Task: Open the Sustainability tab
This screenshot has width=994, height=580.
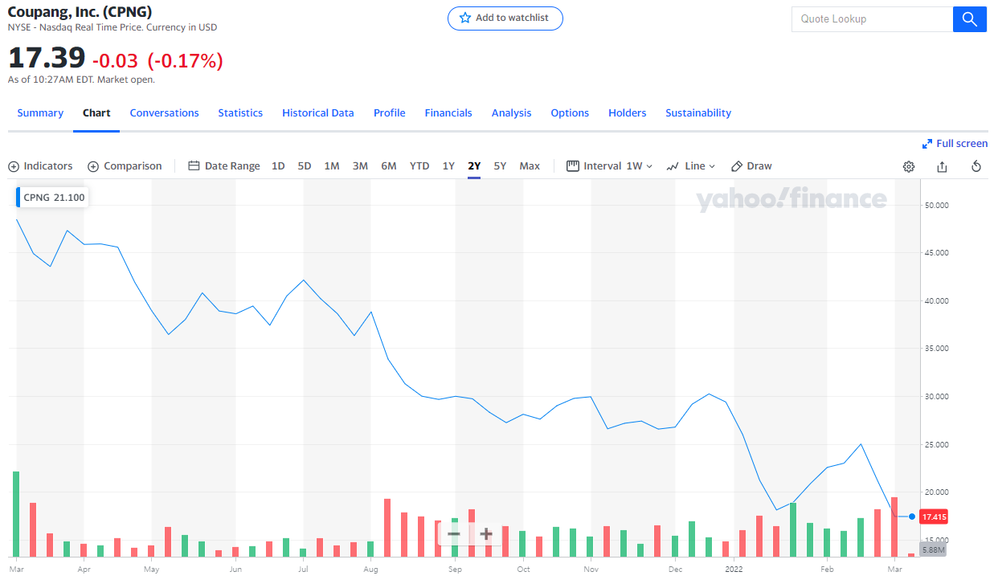Action: [x=698, y=113]
